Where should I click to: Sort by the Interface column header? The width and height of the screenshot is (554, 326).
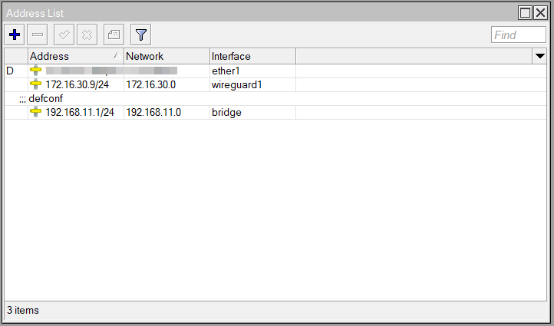pyautogui.click(x=252, y=56)
